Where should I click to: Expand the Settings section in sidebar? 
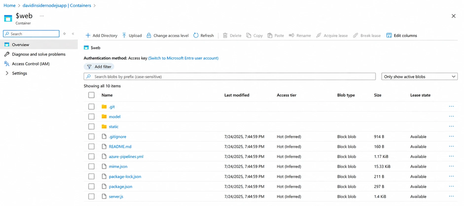[7, 73]
